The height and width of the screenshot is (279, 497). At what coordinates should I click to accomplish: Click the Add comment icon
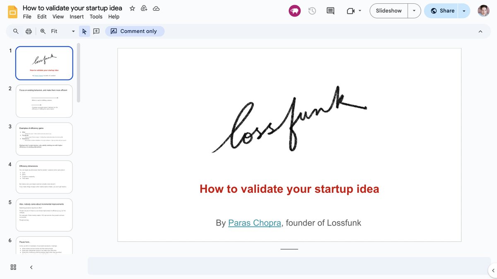(x=96, y=31)
